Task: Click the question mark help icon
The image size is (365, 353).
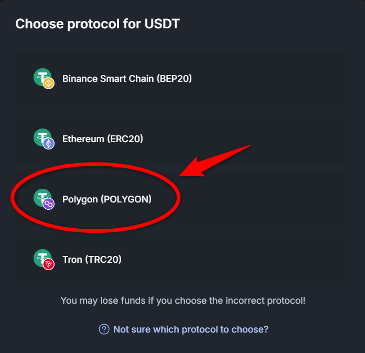Action: pos(104,329)
